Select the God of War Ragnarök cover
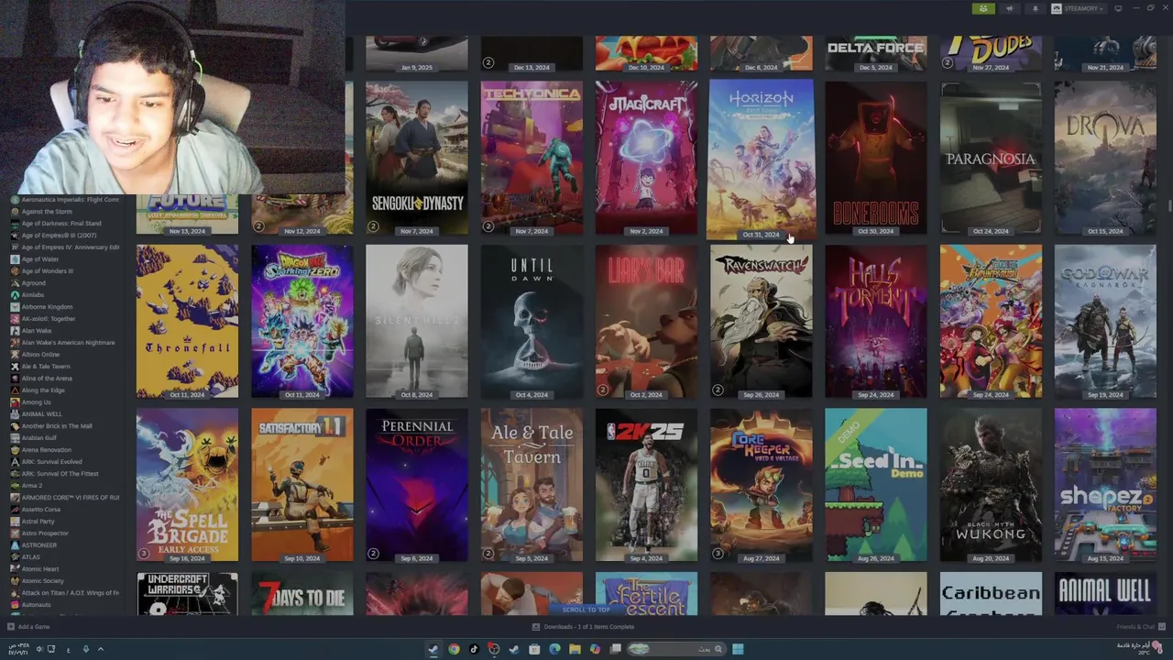Viewport: 1173px width, 660px height. tap(1105, 322)
